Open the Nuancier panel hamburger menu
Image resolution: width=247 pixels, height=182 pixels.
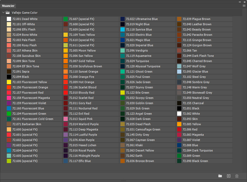click(x=244, y=6)
